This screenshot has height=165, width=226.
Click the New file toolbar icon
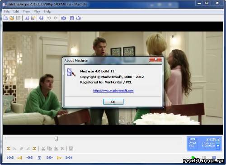(5, 18)
